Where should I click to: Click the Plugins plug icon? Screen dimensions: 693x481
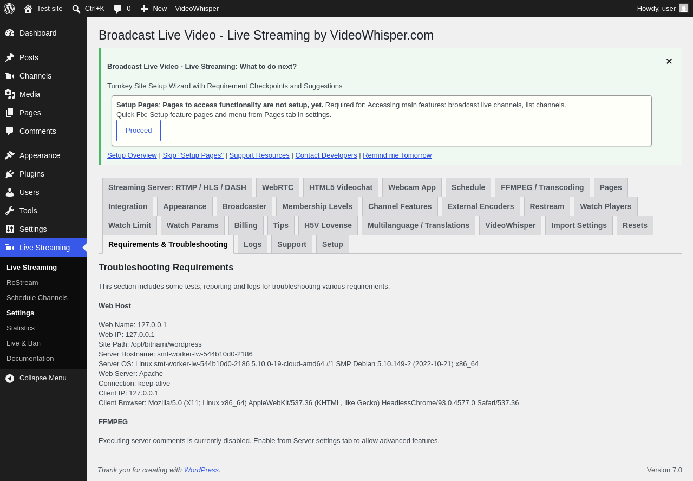click(x=10, y=174)
